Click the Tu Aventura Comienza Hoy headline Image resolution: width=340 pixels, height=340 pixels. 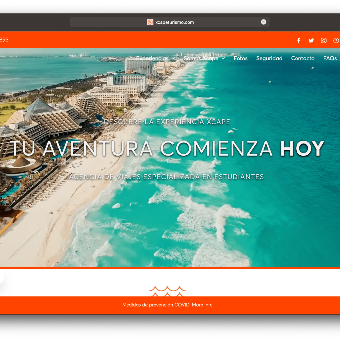[x=168, y=149]
